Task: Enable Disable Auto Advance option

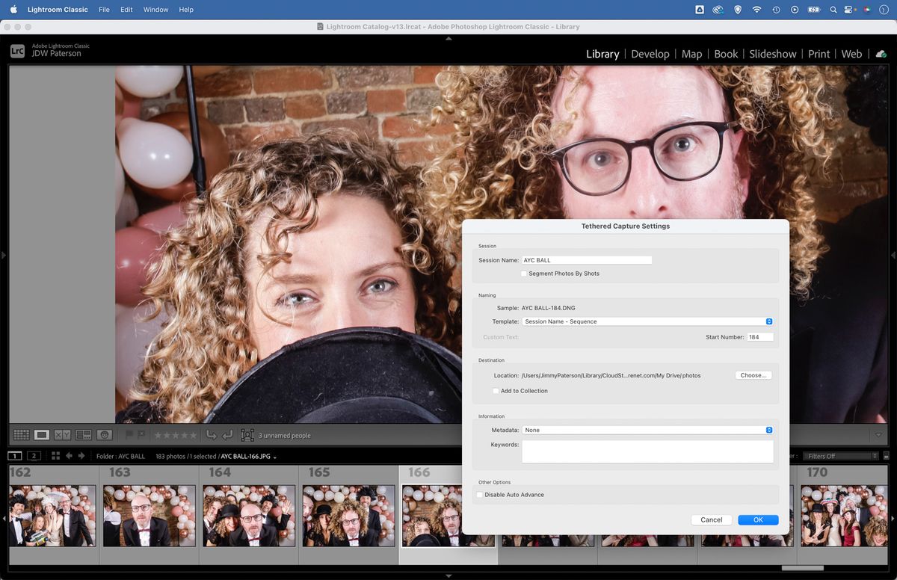Action: (x=479, y=495)
